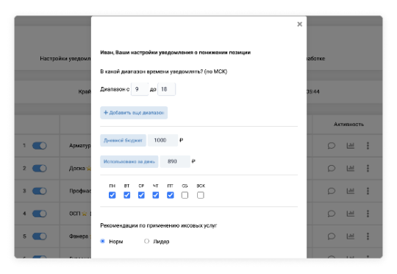Screen dimensions: 397x274
Task: Open the three-dot menu in row 5
Action: (x=368, y=236)
